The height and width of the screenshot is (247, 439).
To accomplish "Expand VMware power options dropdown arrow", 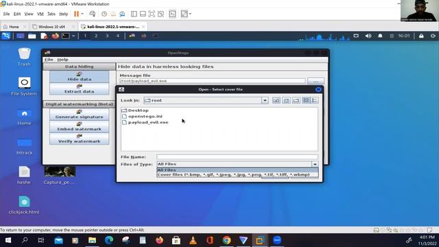I will 82,14.
